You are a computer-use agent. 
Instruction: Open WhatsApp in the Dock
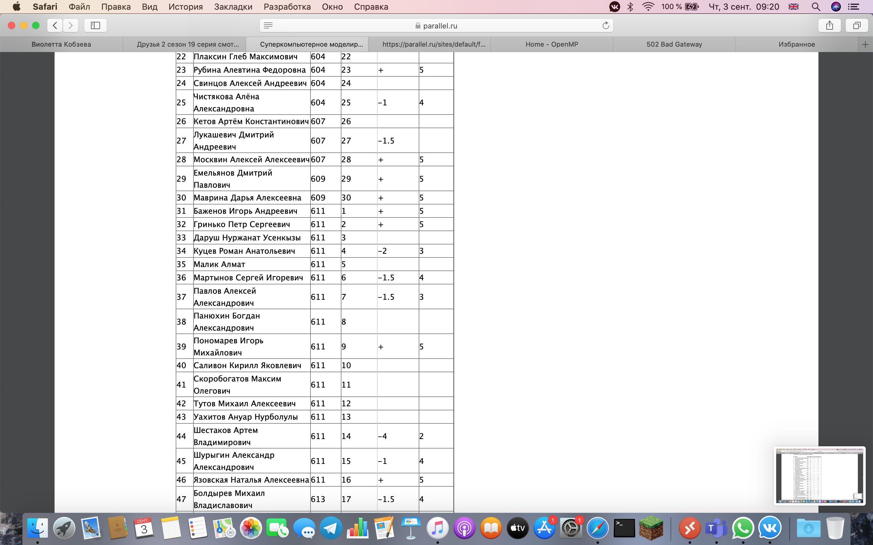(x=743, y=528)
